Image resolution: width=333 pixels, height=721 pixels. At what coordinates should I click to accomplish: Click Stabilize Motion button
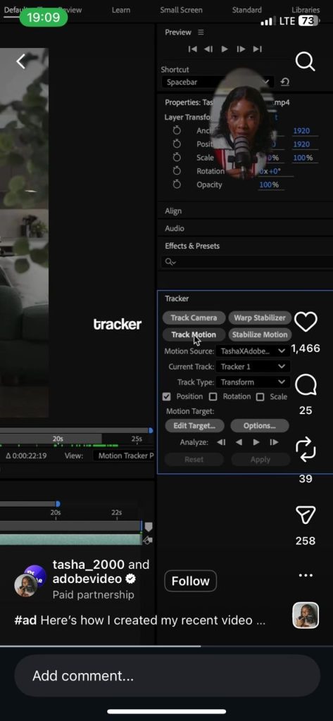tap(259, 334)
